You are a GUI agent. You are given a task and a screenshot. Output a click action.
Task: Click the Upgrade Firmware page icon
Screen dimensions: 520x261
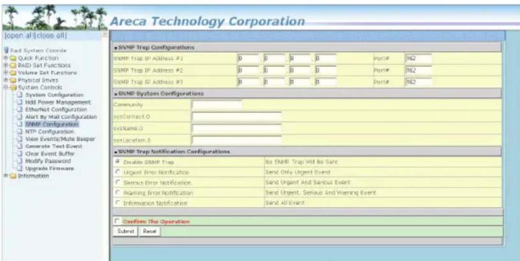(21, 169)
